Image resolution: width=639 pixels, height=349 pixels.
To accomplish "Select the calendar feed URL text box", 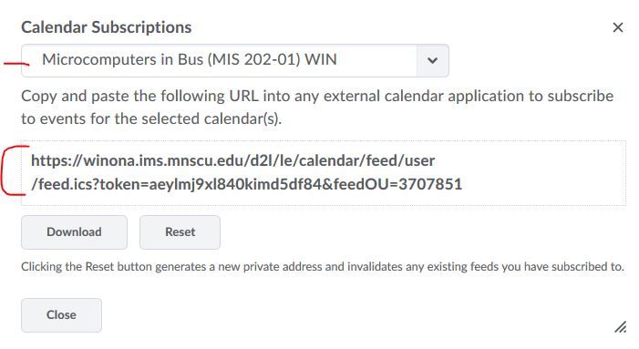I will click(324, 173).
